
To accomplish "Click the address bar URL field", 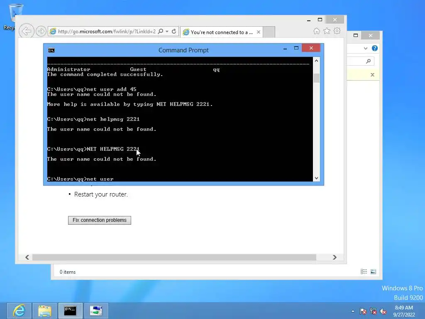I will click(107, 32).
